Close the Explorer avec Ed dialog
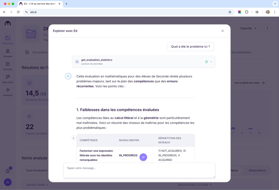Screen dimensions: 279x190 [222, 31]
